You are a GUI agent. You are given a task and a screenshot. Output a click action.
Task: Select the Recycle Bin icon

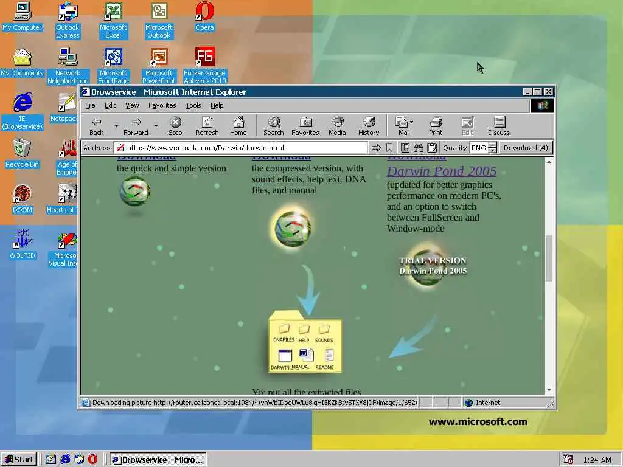click(x=23, y=153)
